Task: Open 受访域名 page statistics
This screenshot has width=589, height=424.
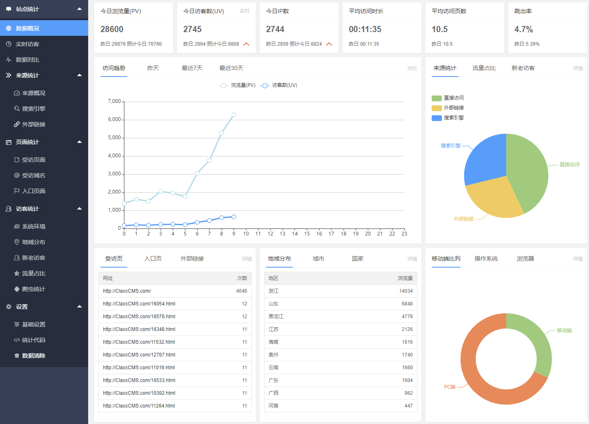Action: 33,175
